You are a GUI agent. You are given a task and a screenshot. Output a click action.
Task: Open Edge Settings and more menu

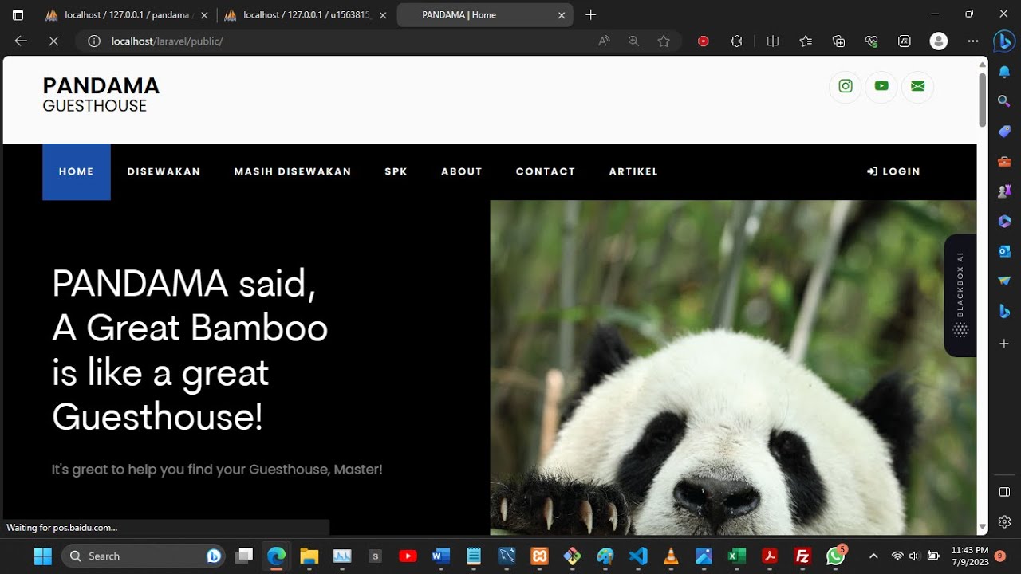tap(972, 41)
